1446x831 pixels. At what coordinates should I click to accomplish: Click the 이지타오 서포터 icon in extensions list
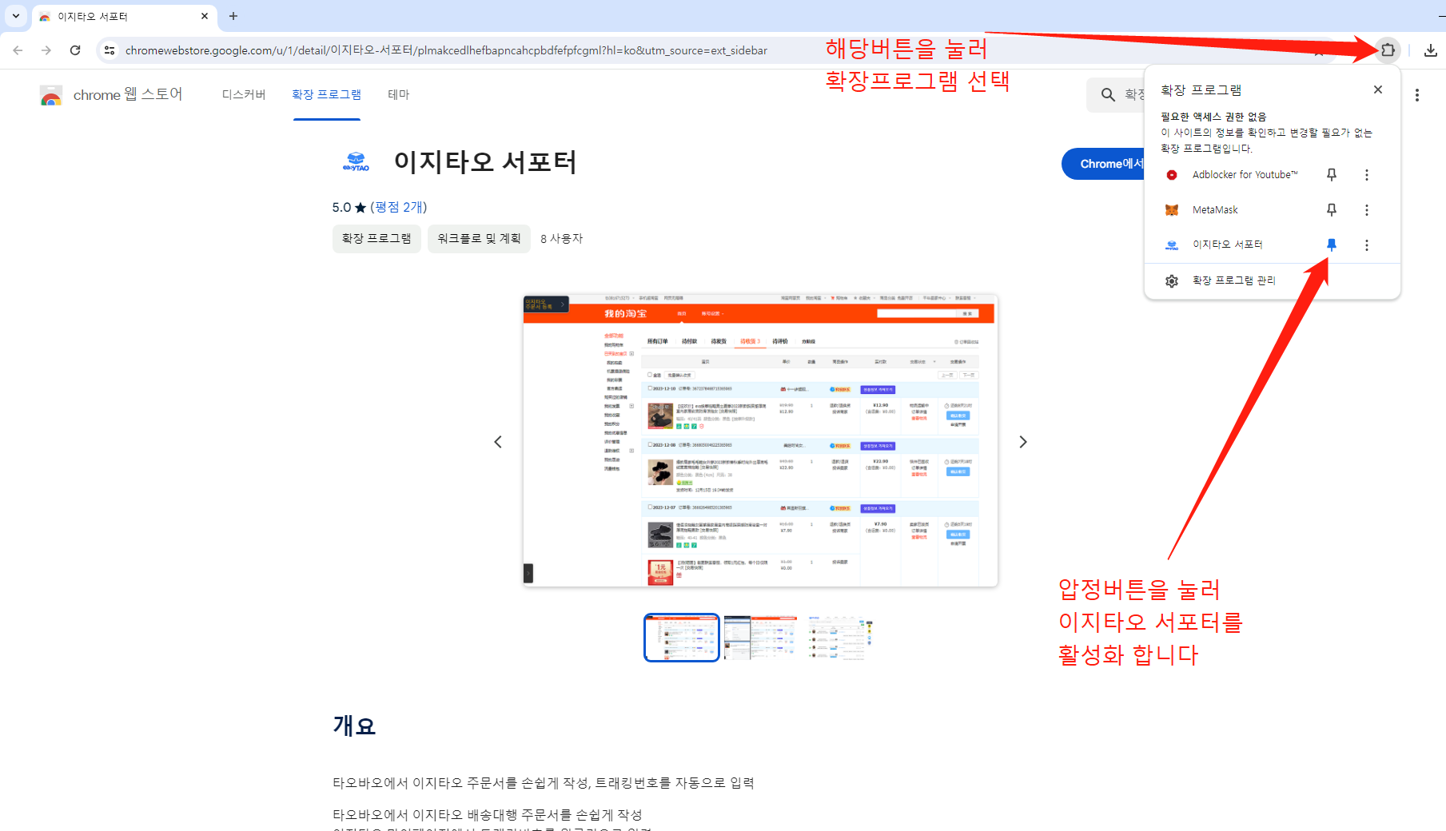pos(1172,245)
